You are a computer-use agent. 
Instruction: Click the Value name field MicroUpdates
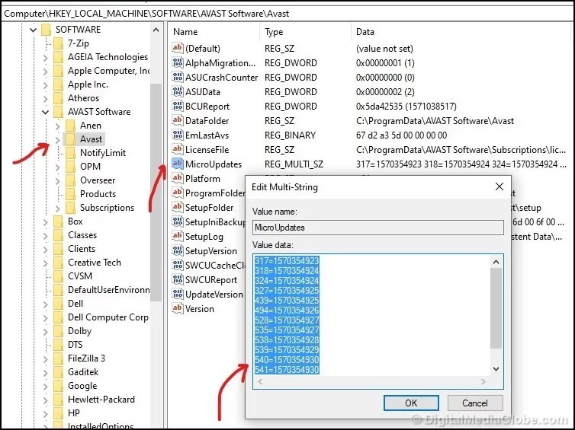[378, 228]
